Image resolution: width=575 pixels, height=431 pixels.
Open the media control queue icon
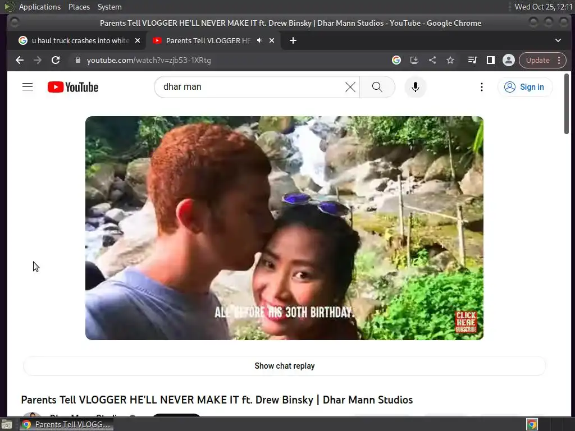472,60
